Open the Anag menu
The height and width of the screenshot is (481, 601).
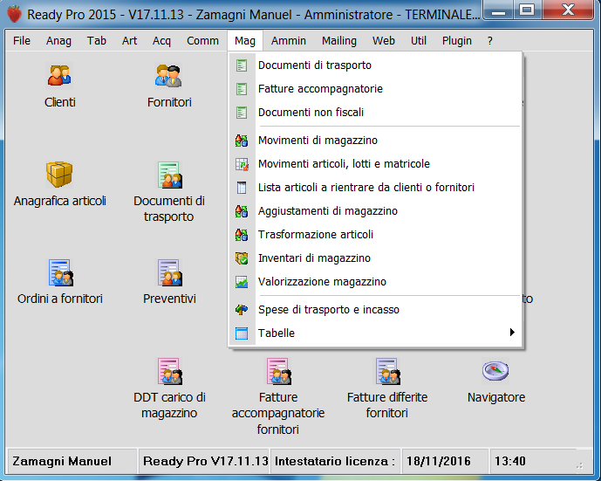point(58,41)
